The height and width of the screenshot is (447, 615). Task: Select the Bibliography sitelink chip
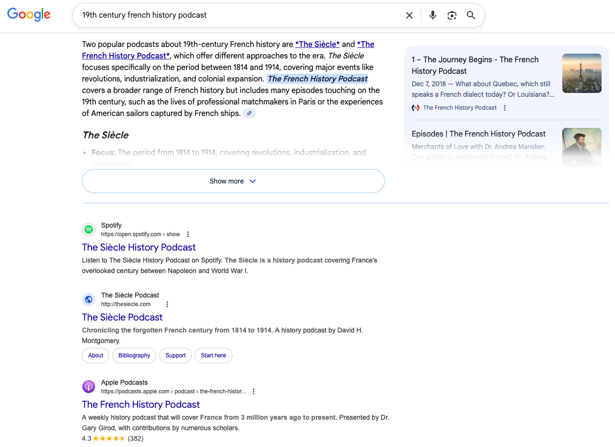tap(134, 355)
